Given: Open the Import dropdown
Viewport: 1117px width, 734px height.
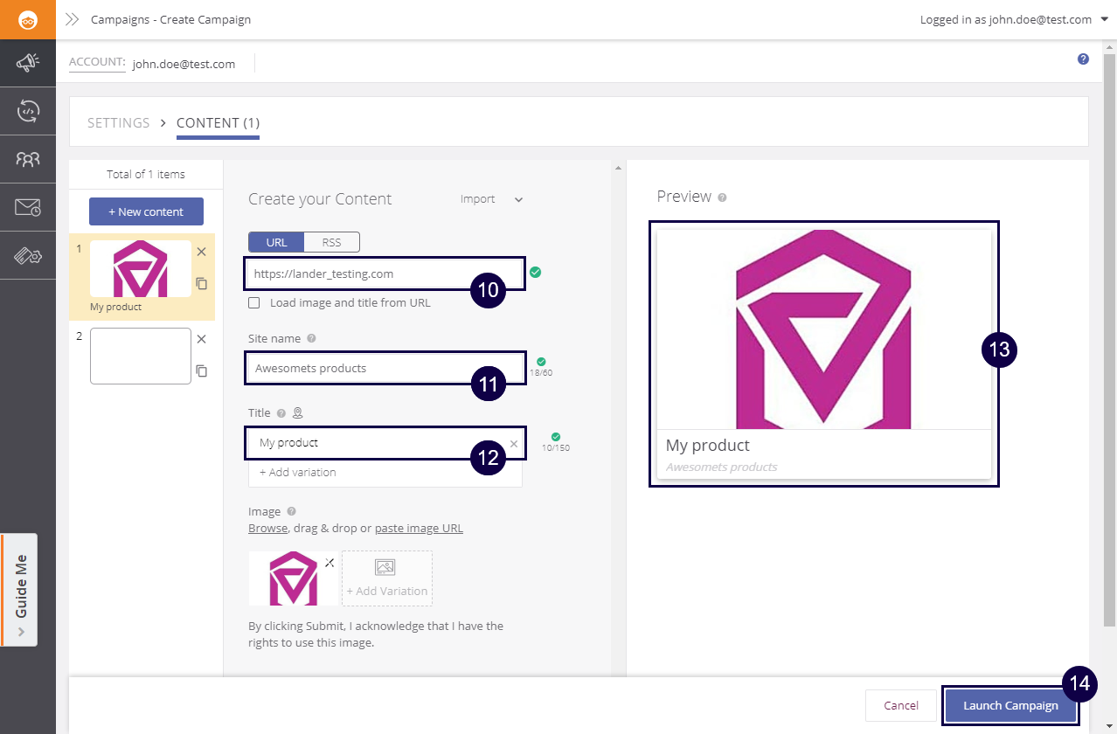Looking at the screenshot, I should 491,199.
